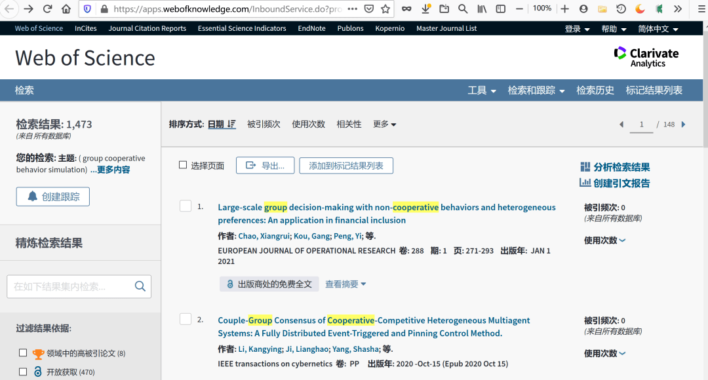This screenshot has width=708, height=380.
Task: Click the 添加到标记结果列表 button
Action: 346,166
